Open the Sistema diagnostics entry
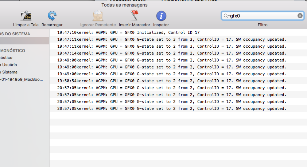This screenshot has width=307, height=167. pos(9,72)
